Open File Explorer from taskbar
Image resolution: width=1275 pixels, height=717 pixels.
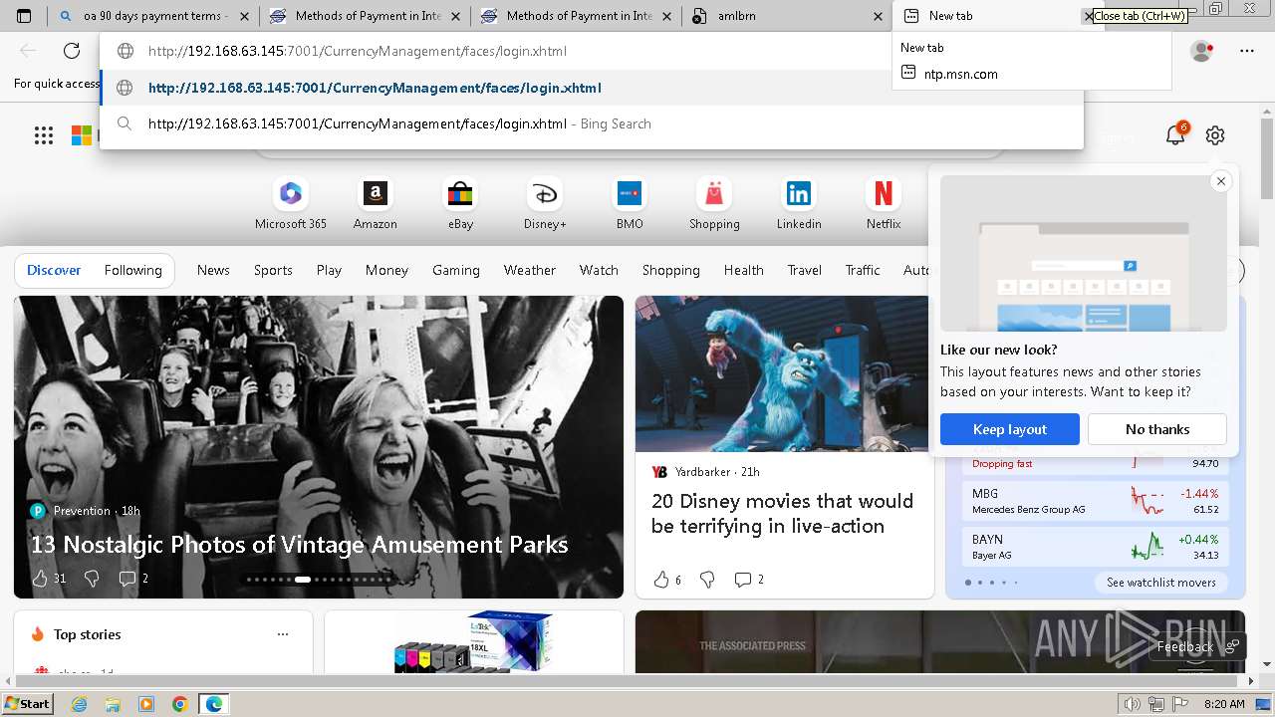[113, 704]
